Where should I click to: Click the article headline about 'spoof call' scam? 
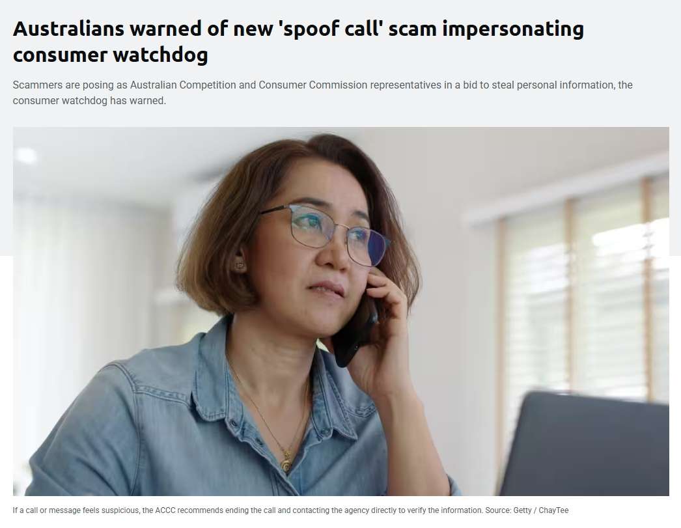pyautogui.click(x=298, y=41)
